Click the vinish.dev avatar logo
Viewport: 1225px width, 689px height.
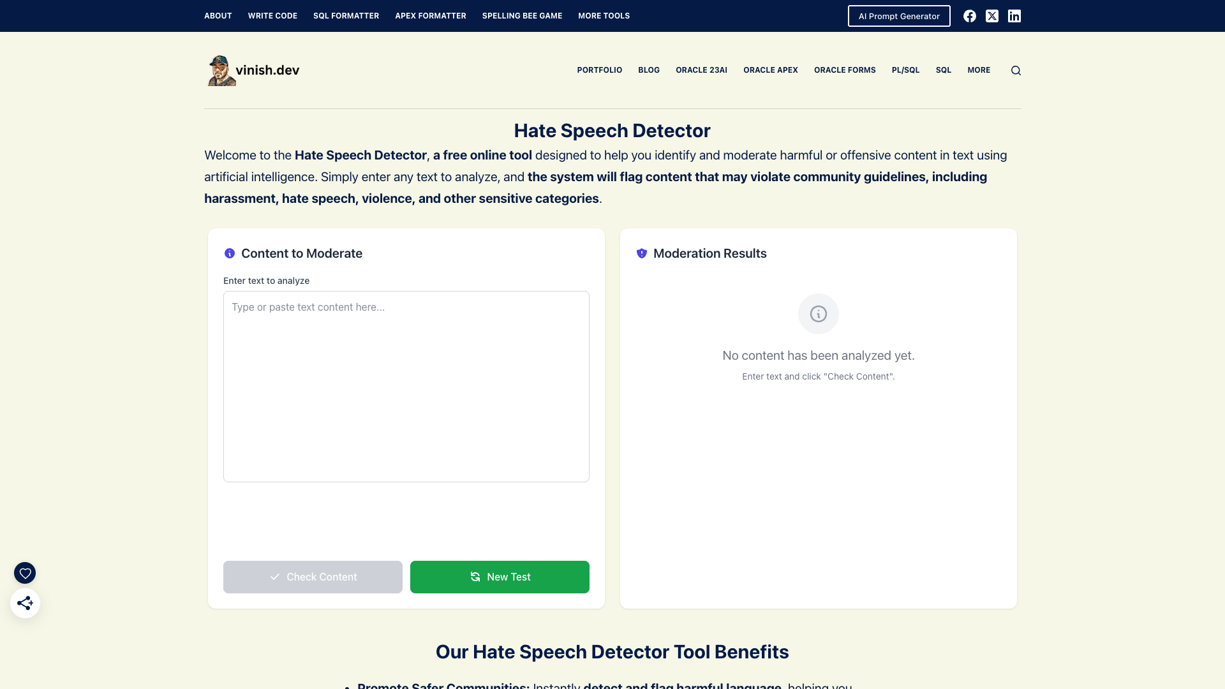click(x=221, y=70)
